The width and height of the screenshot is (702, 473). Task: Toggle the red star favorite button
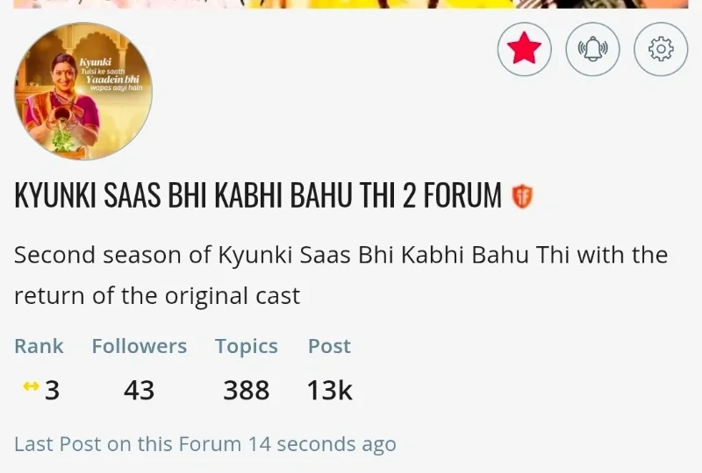tap(524, 49)
